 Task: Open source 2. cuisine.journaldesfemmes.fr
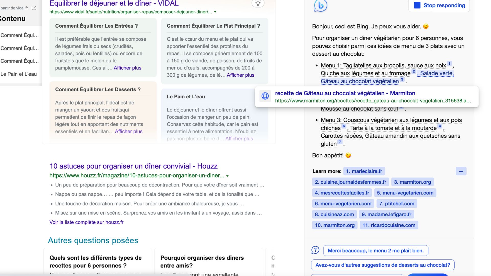click(x=351, y=182)
